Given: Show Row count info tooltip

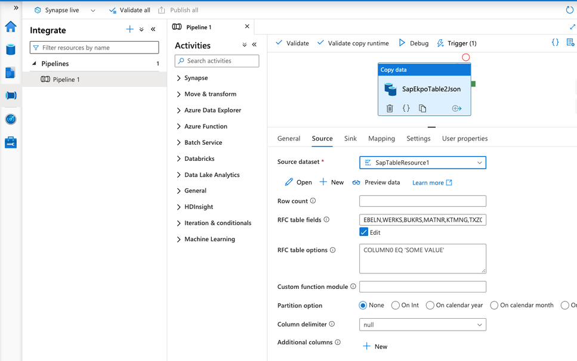Looking at the screenshot, I should pos(313,201).
